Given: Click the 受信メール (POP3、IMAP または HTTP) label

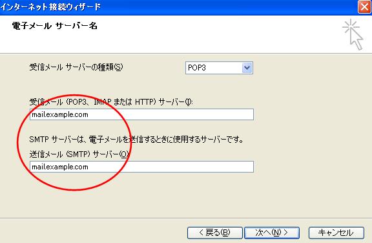Looking at the screenshot, I should (111, 102).
